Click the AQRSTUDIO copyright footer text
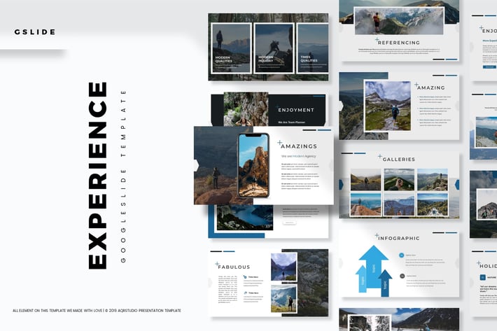Image resolution: width=497 pixels, height=331 pixels. pyautogui.click(x=97, y=311)
